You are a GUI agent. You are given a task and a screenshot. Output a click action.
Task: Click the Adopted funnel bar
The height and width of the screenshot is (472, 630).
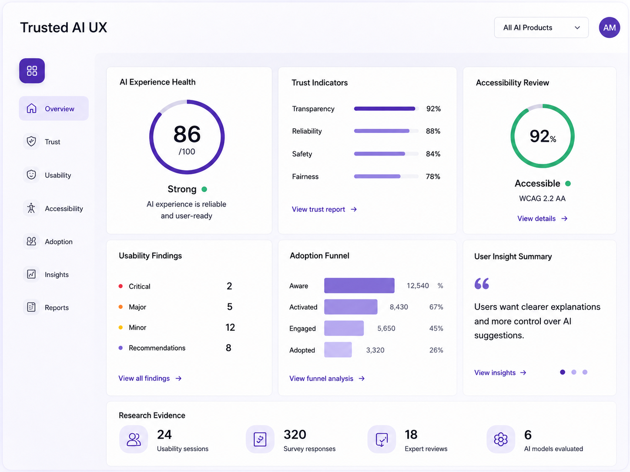[x=338, y=349]
